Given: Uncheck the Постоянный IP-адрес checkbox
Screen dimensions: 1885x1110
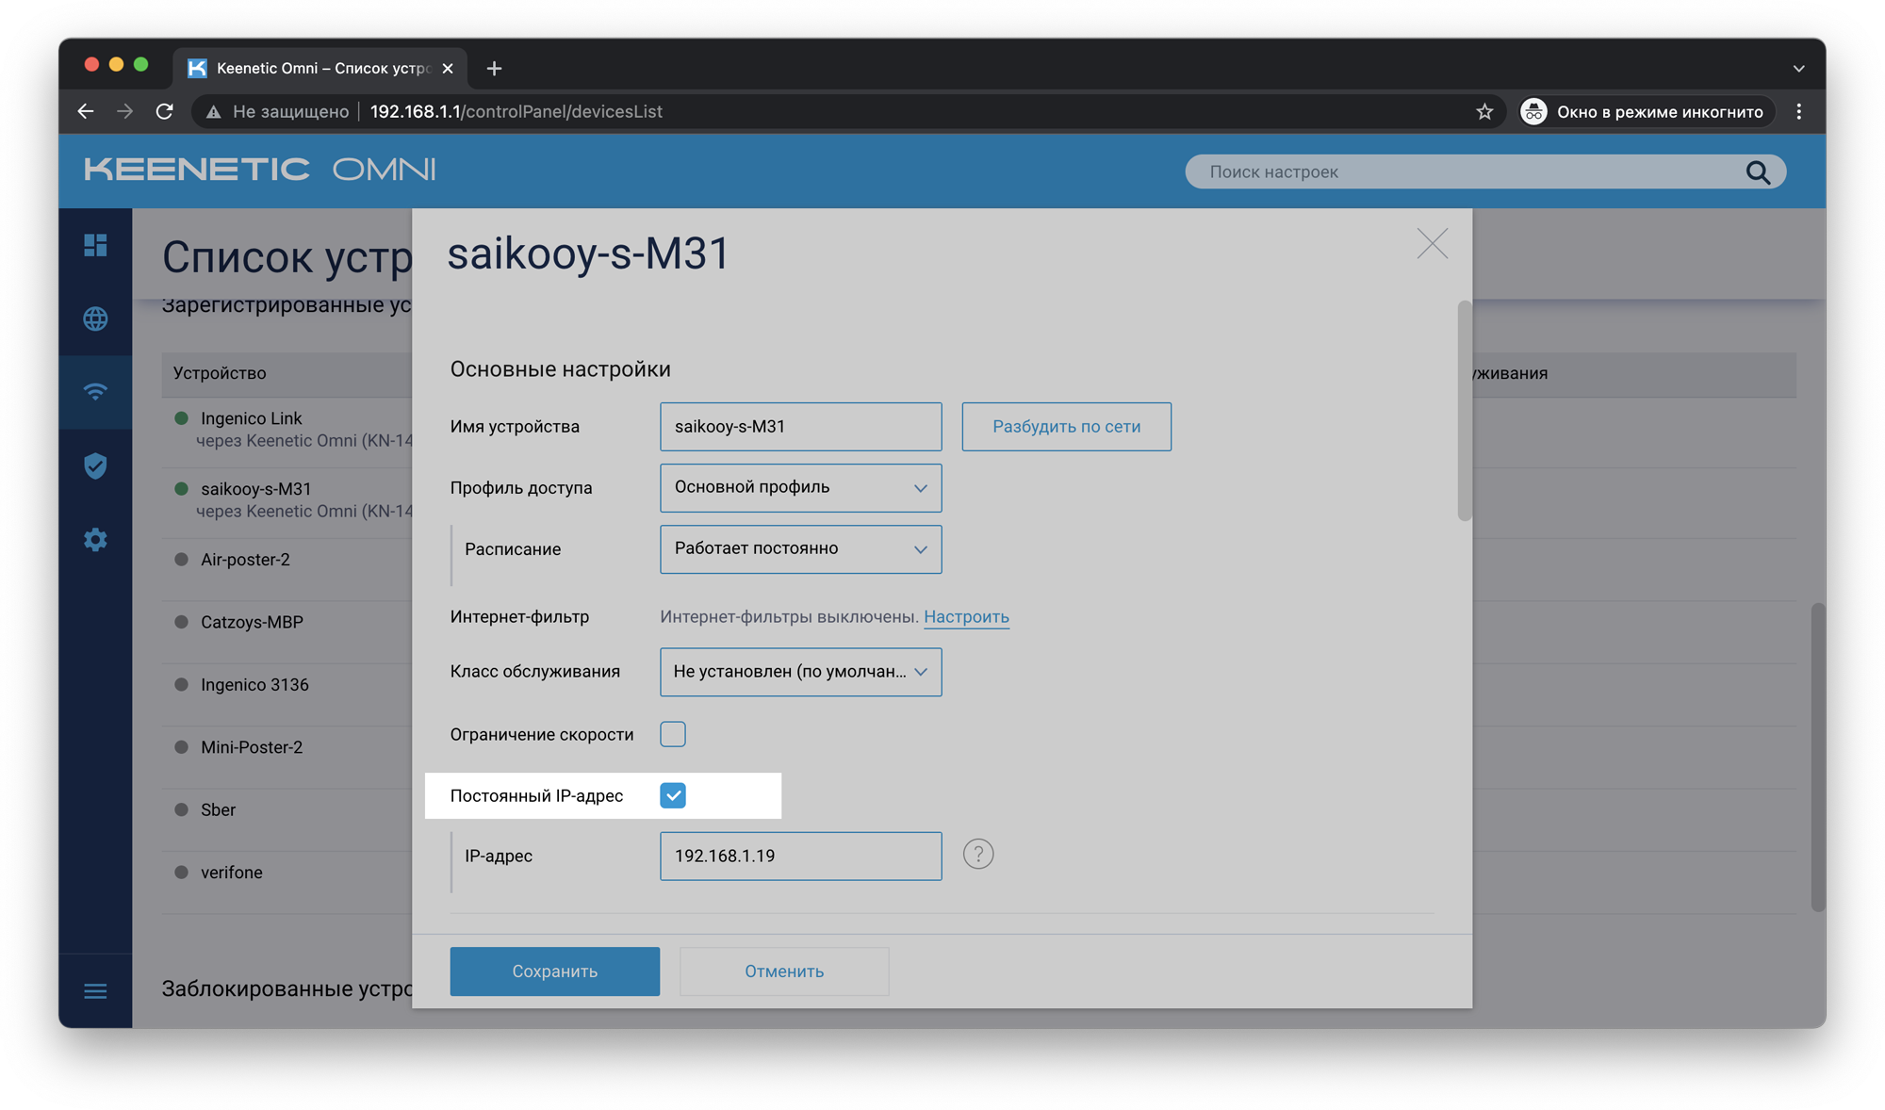Looking at the screenshot, I should point(673,795).
